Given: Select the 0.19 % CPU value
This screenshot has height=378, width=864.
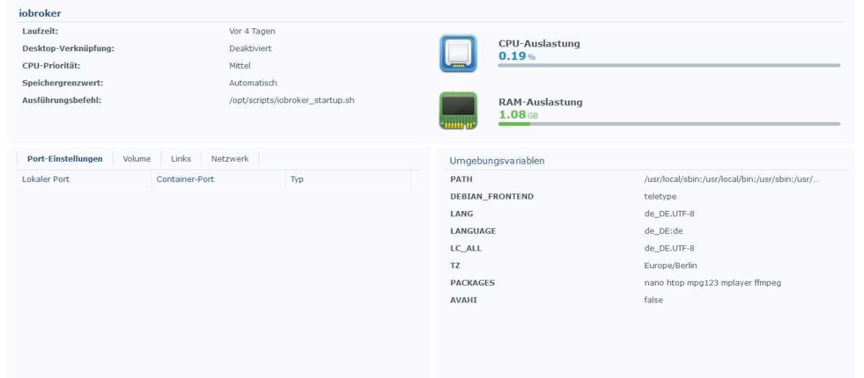Looking at the screenshot, I should [x=517, y=56].
